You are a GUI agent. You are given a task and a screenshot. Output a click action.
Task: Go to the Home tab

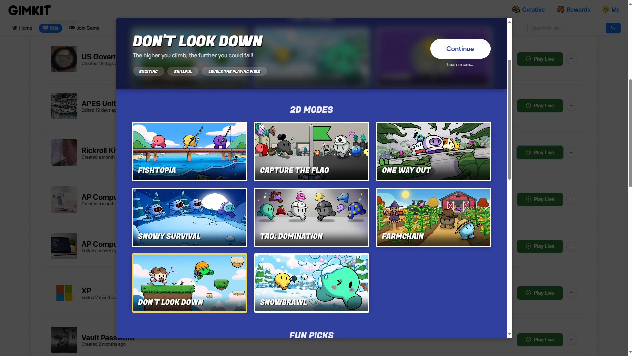pos(22,28)
